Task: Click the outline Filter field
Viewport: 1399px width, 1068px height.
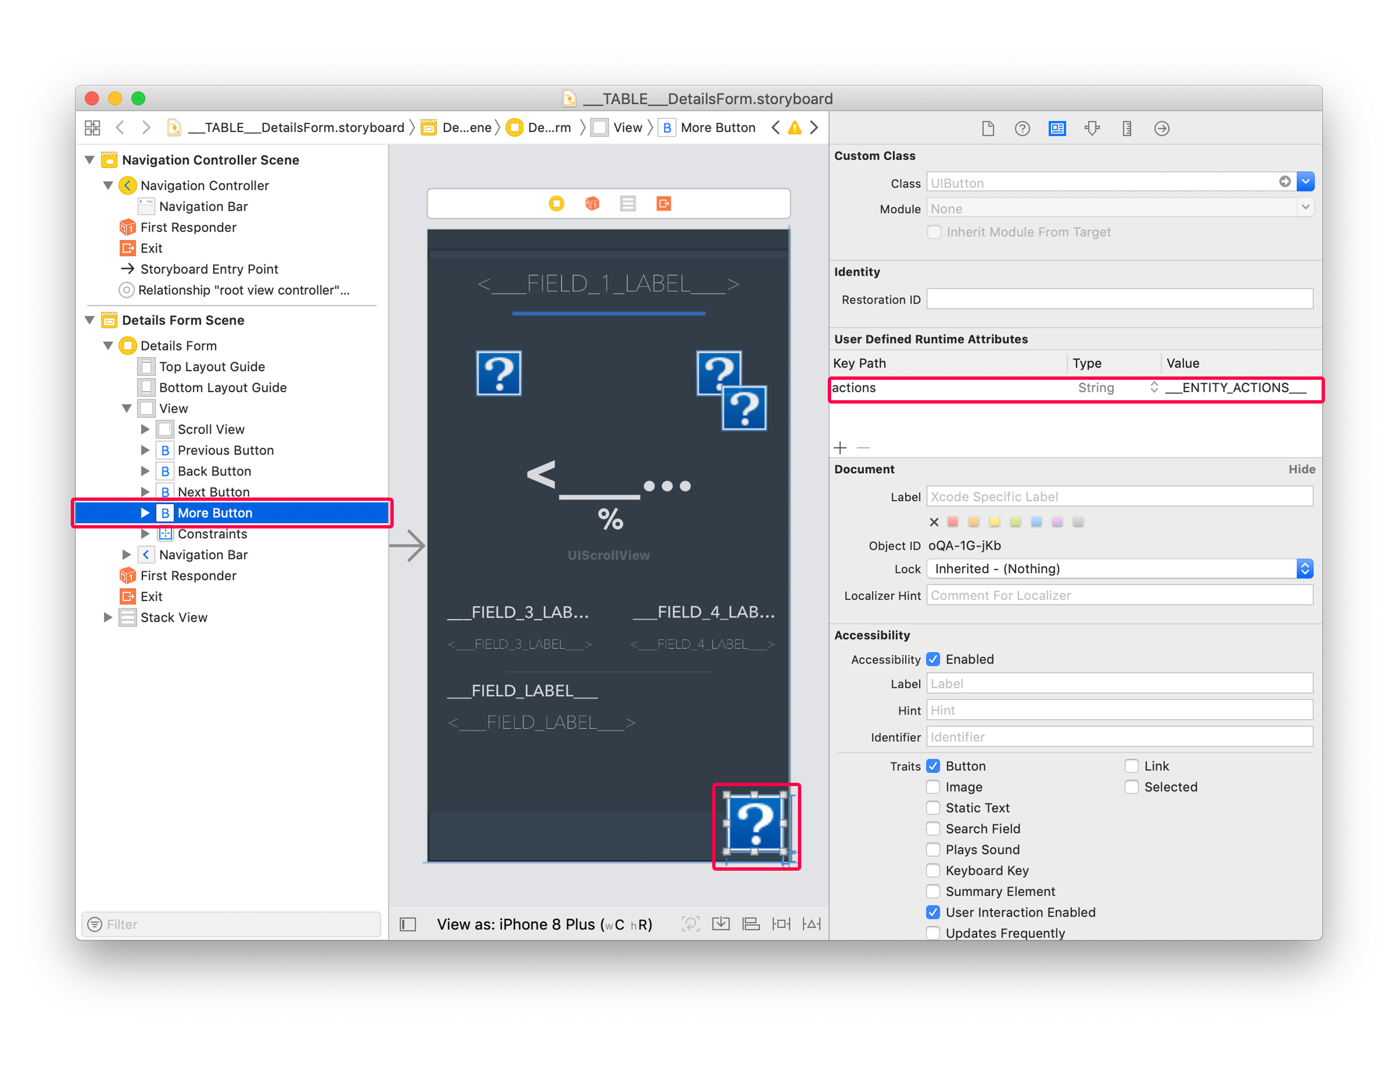Action: [232, 924]
